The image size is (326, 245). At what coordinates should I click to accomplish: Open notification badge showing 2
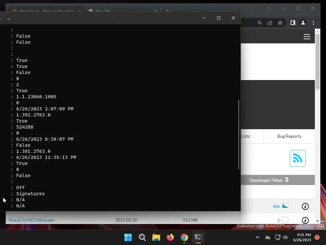tap(317, 237)
